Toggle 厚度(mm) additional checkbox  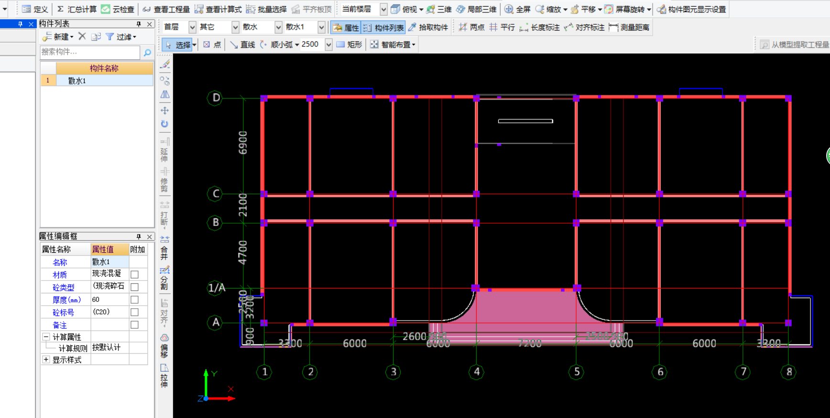coord(135,300)
